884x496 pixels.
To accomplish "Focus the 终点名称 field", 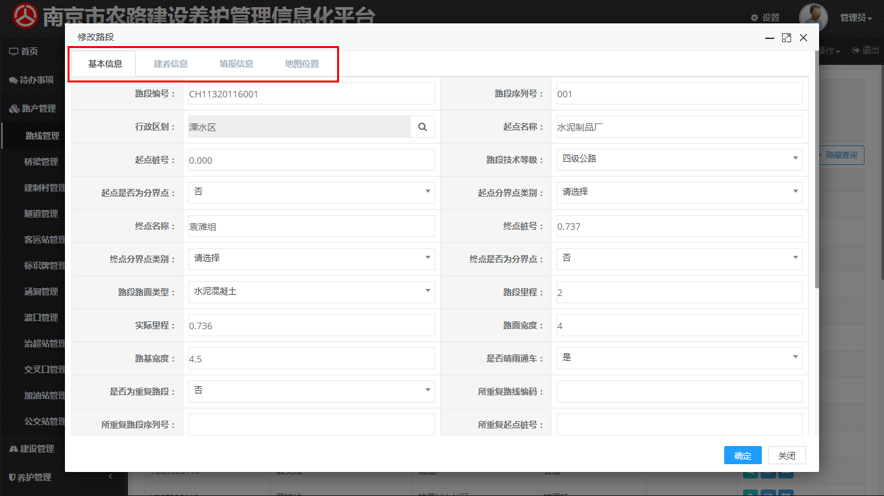I will [x=311, y=226].
